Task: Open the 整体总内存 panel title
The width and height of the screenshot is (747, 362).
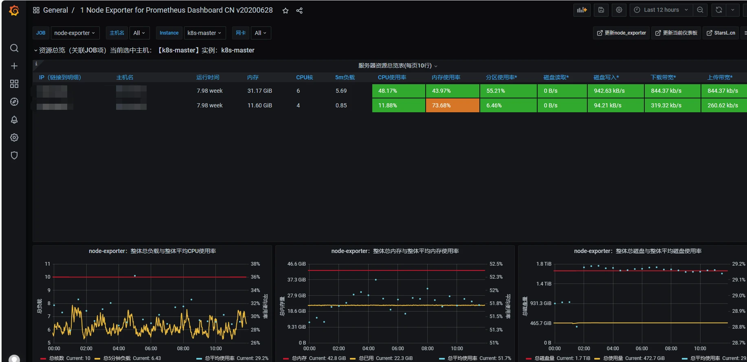Action: point(395,251)
